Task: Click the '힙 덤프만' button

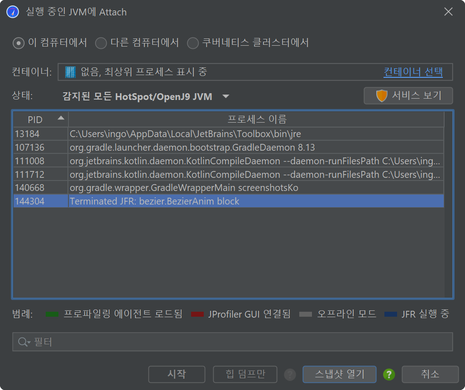Action: tap(245, 374)
